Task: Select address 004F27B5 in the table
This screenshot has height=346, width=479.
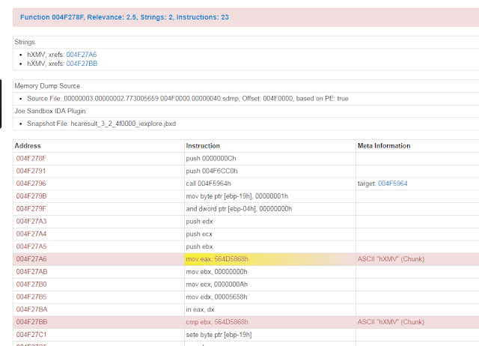Action: 31,297
